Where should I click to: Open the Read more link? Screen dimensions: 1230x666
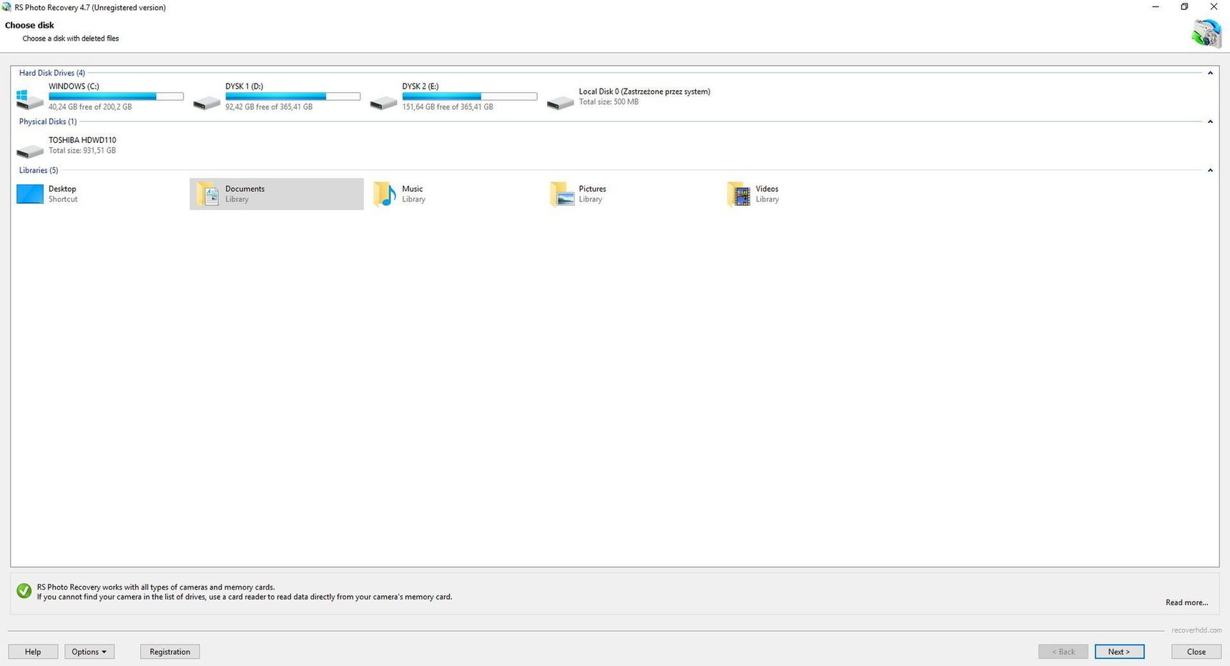(1186, 602)
